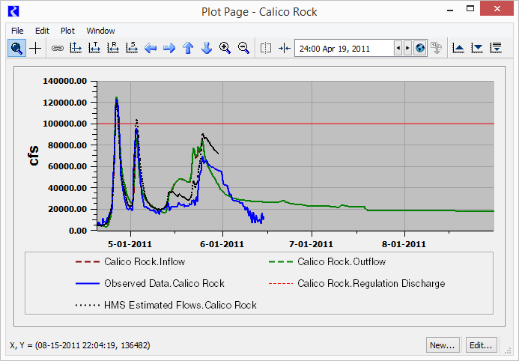
Task: Open the Window menu
Action: coord(100,31)
